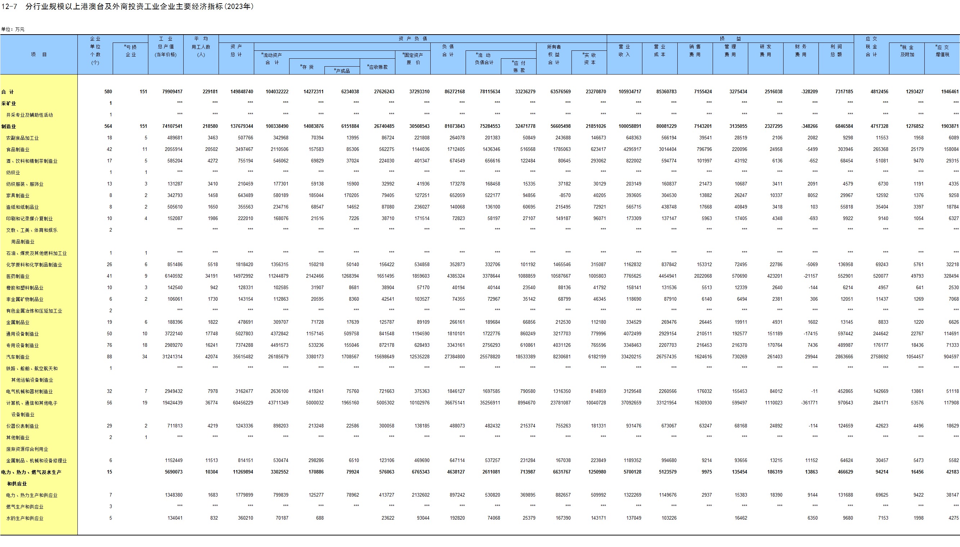Click the automobile output value 31241314
The height and width of the screenshot is (547, 960).
pyautogui.click(x=172, y=357)
